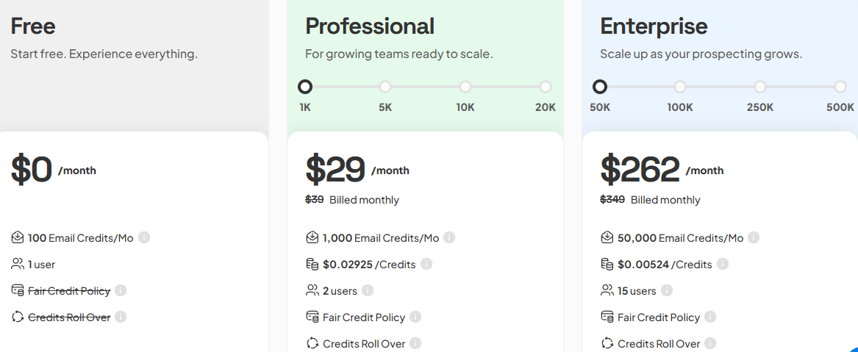Screen dimensions: 858x352
Task: Click info icon beside Professional Credits Roll Over
Action: [x=416, y=343]
